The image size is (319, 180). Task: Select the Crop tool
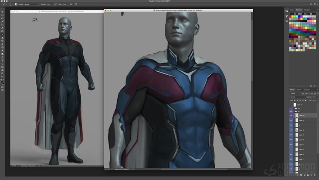3,24
